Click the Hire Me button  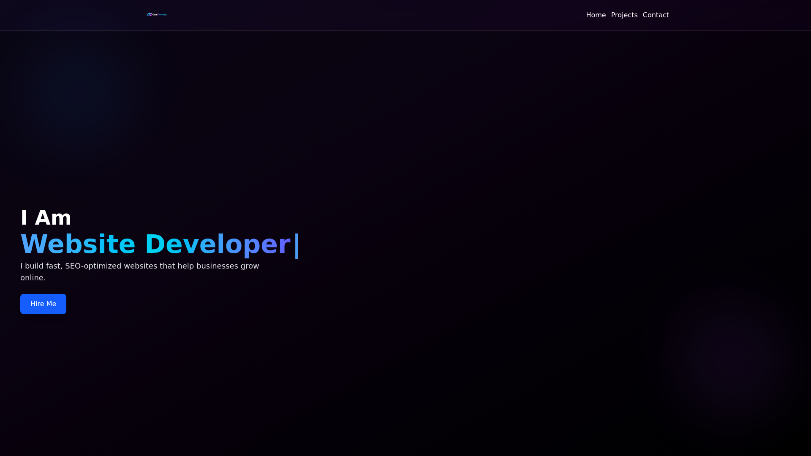43,304
